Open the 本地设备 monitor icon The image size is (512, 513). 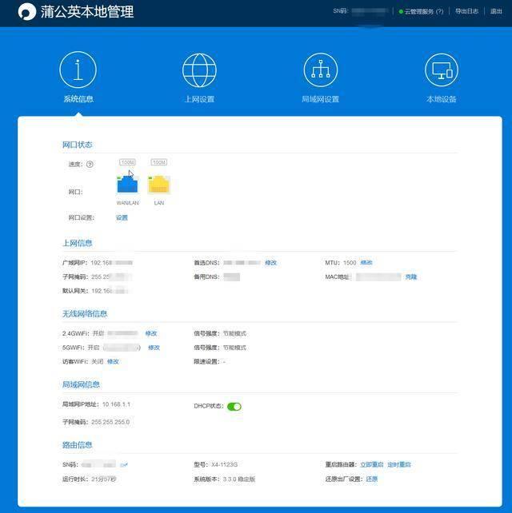coord(441,70)
